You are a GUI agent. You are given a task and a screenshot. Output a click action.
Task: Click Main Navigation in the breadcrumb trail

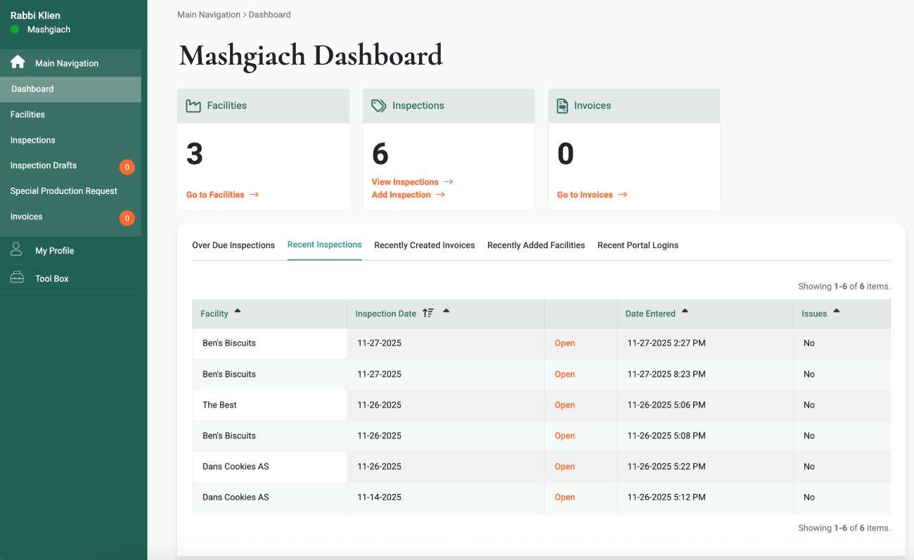208,14
